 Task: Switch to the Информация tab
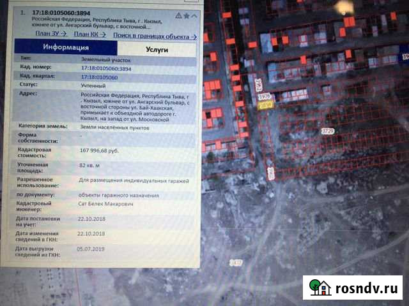(x=66, y=47)
